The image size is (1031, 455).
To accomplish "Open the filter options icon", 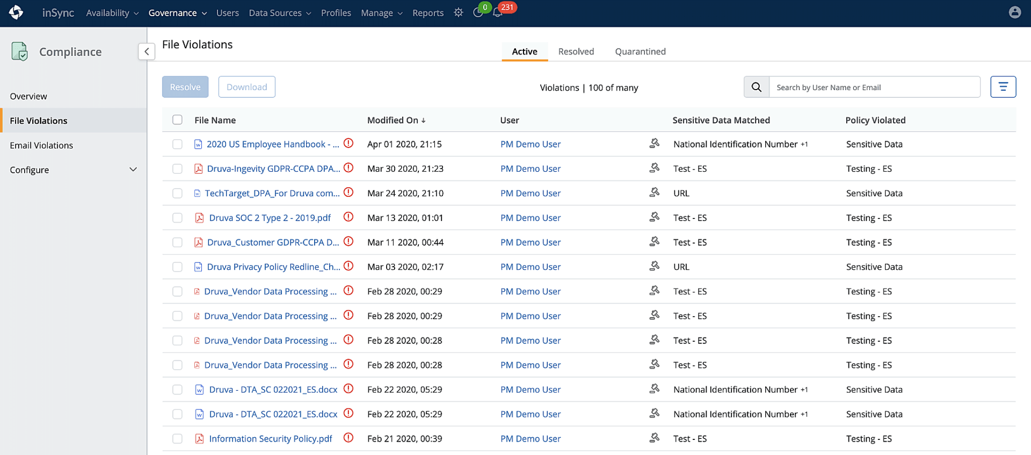I will [1003, 87].
